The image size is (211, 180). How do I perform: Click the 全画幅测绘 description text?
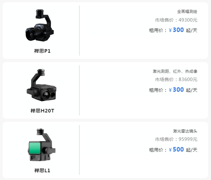[187, 12]
